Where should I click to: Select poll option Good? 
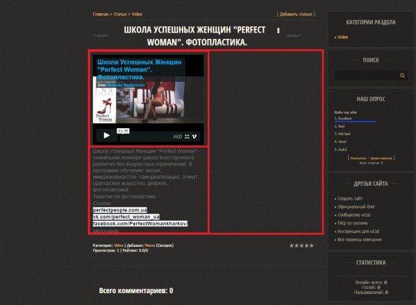point(340,141)
